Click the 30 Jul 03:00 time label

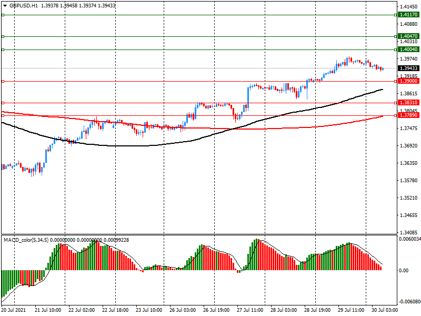tap(385, 310)
